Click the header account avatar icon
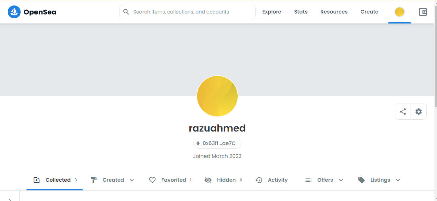Image resolution: width=437 pixels, height=201 pixels. coord(400,12)
